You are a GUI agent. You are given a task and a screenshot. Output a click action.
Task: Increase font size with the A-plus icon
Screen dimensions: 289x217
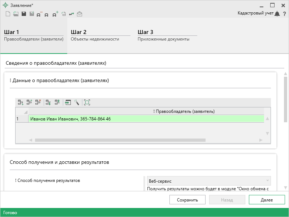(55, 14)
